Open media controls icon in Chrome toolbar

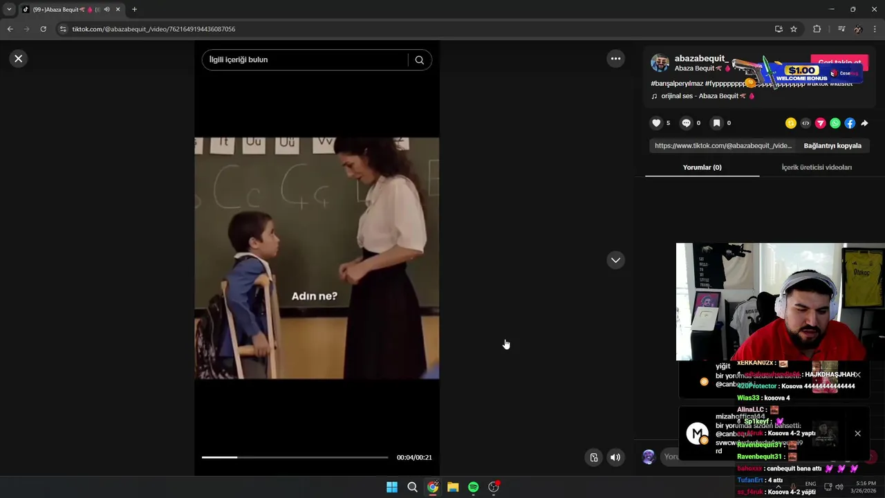841,29
